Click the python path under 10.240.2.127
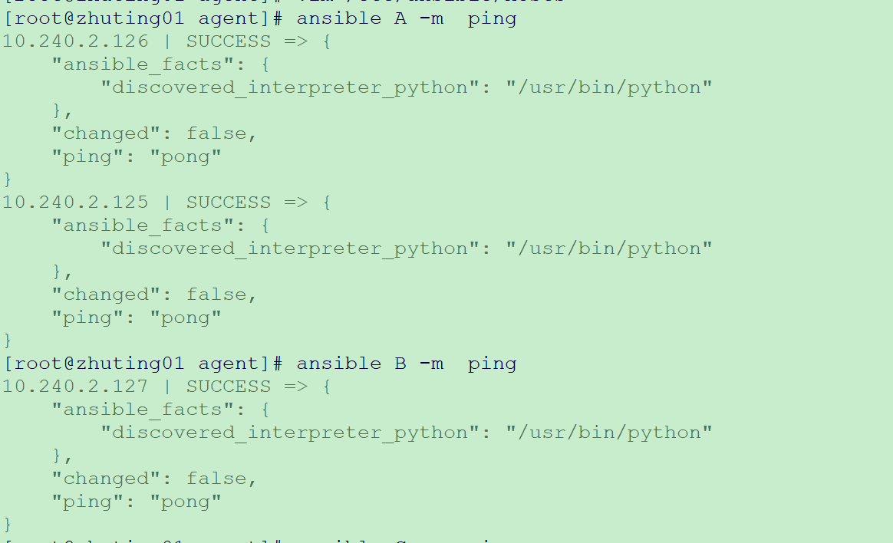Image resolution: width=893 pixels, height=543 pixels. tap(609, 433)
